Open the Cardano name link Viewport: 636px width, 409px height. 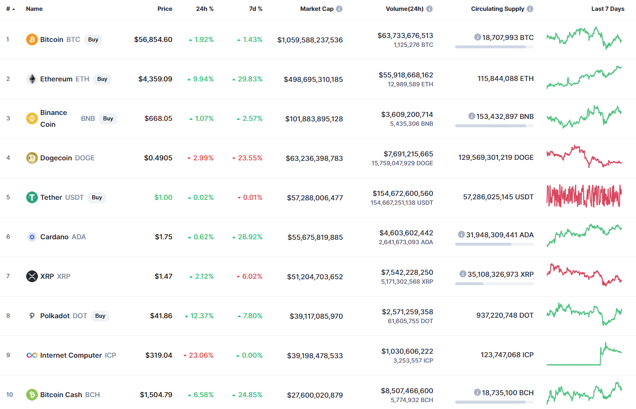54,237
